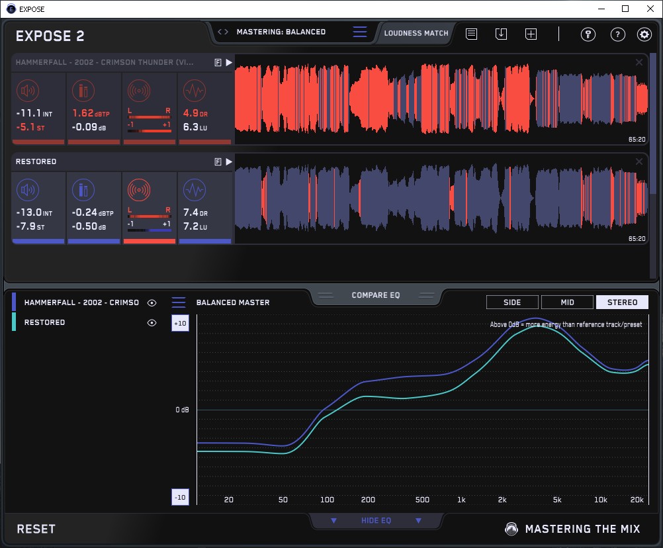Switch EQ view to Mid
Viewport: 663px width, 548px height.
coord(567,302)
